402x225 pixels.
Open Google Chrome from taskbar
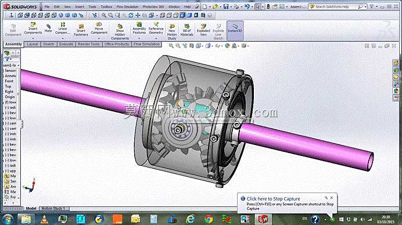209,219
